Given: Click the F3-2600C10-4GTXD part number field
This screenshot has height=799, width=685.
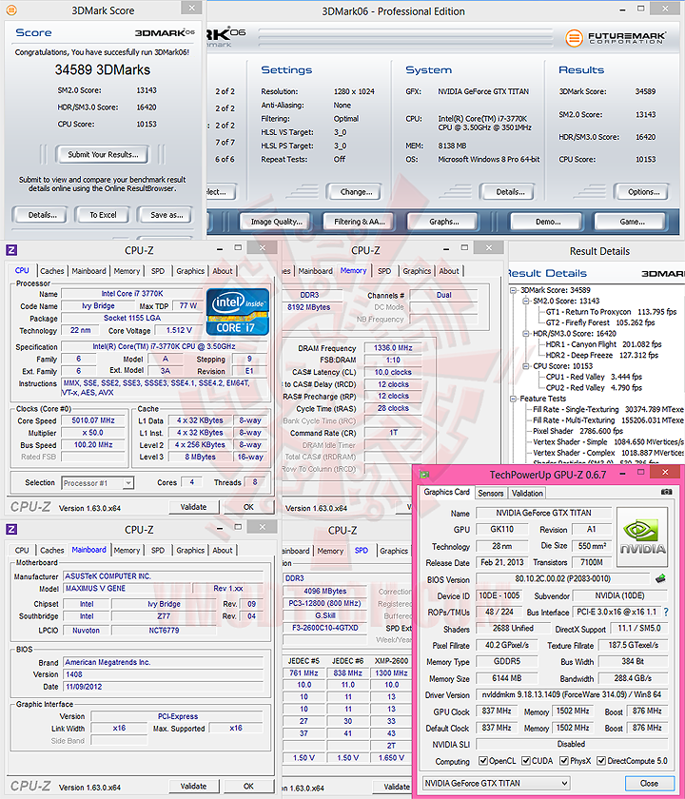Looking at the screenshot, I should click(324, 628).
